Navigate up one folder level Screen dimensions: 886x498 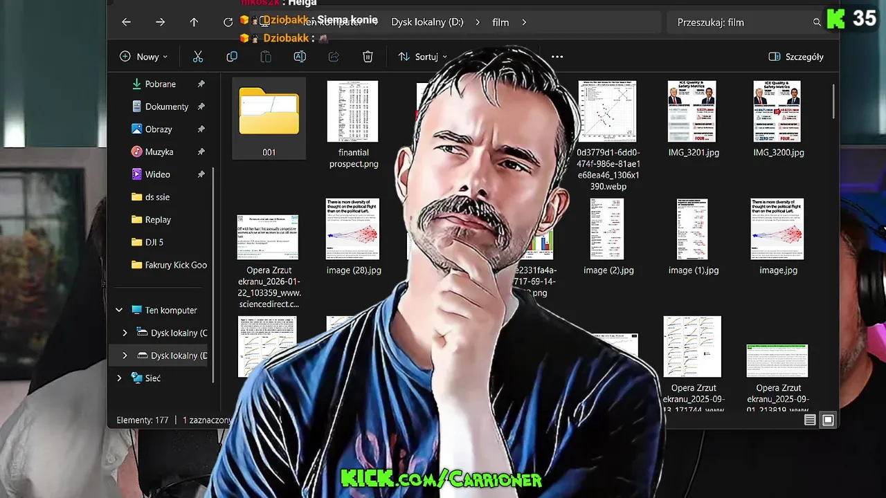click(x=194, y=22)
